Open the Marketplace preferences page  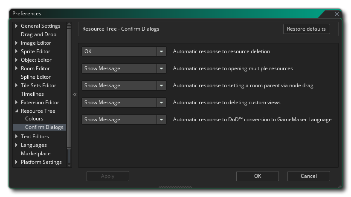tap(35, 154)
